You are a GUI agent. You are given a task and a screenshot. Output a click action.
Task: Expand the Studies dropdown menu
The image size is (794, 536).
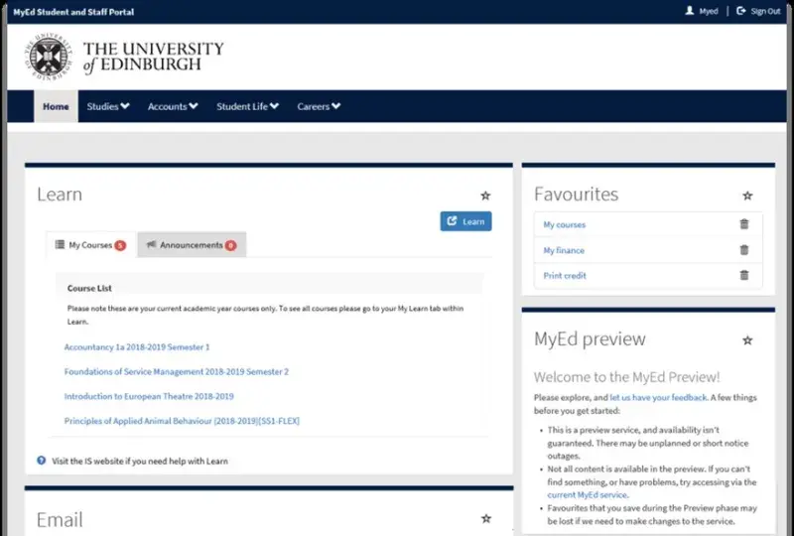[x=107, y=106]
